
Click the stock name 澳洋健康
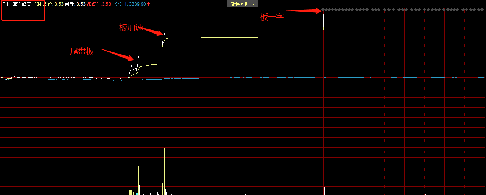(x=22, y=4)
